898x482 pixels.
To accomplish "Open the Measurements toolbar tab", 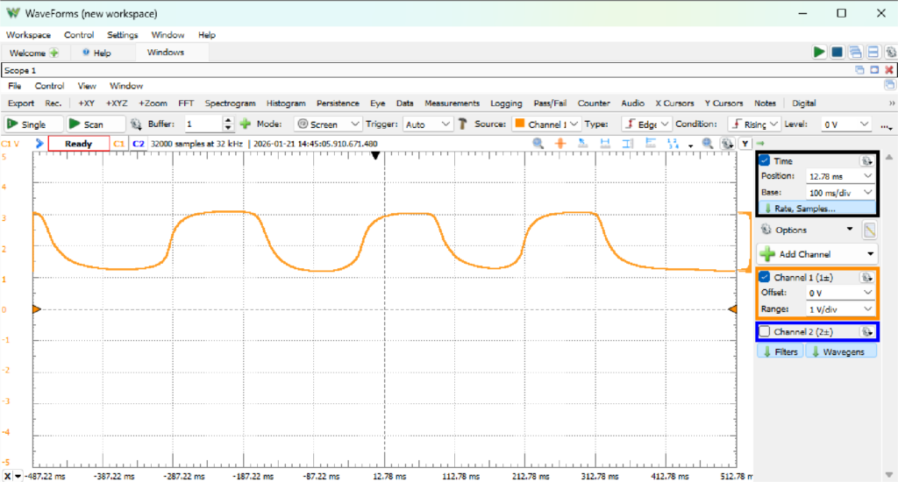I will [451, 103].
